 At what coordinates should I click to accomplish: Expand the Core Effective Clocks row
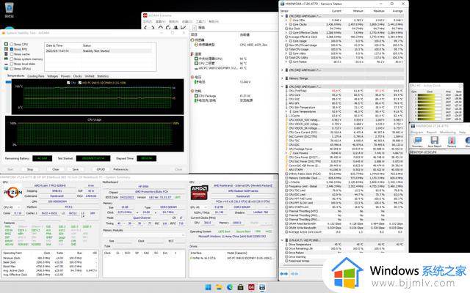coord(286,32)
